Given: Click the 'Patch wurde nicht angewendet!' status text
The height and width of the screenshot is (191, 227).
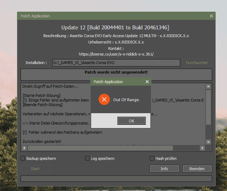Looking at the screenshot, I should tap(116, 72).
